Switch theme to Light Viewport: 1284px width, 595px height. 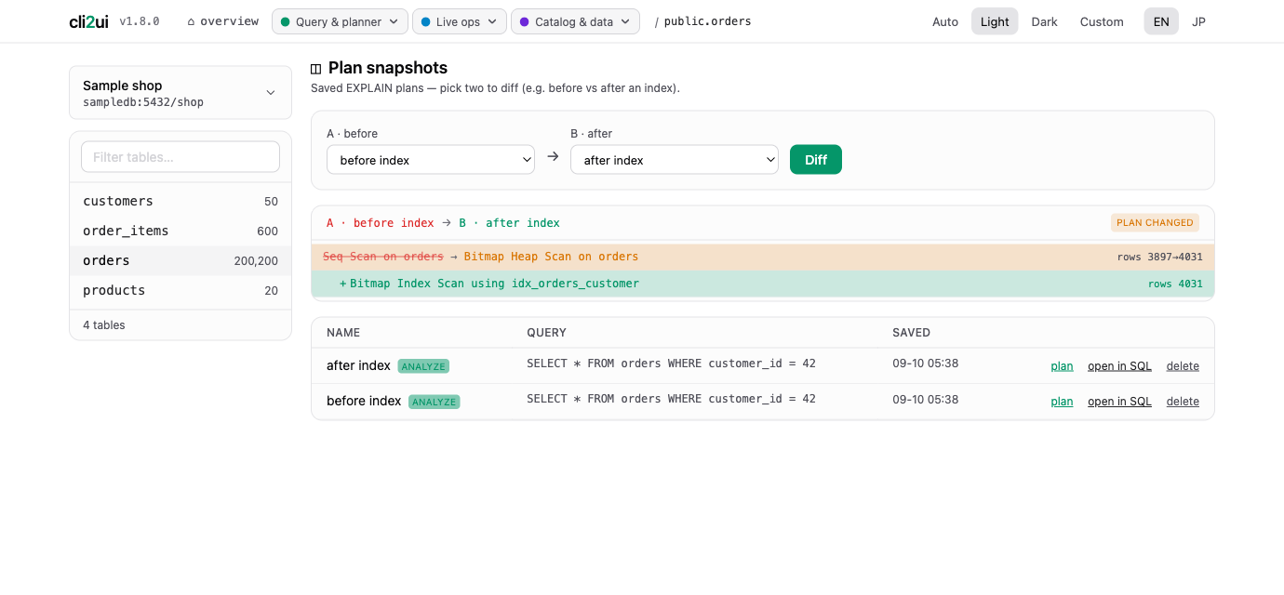(995, 21)
